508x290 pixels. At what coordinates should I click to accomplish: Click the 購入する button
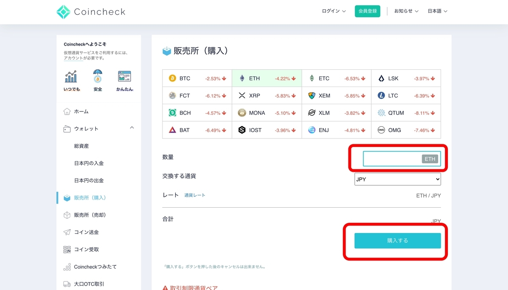click(398, 241)
